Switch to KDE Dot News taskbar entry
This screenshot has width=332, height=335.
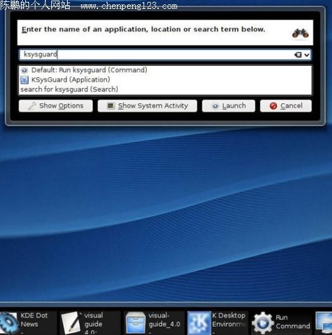tap(28, 322)
